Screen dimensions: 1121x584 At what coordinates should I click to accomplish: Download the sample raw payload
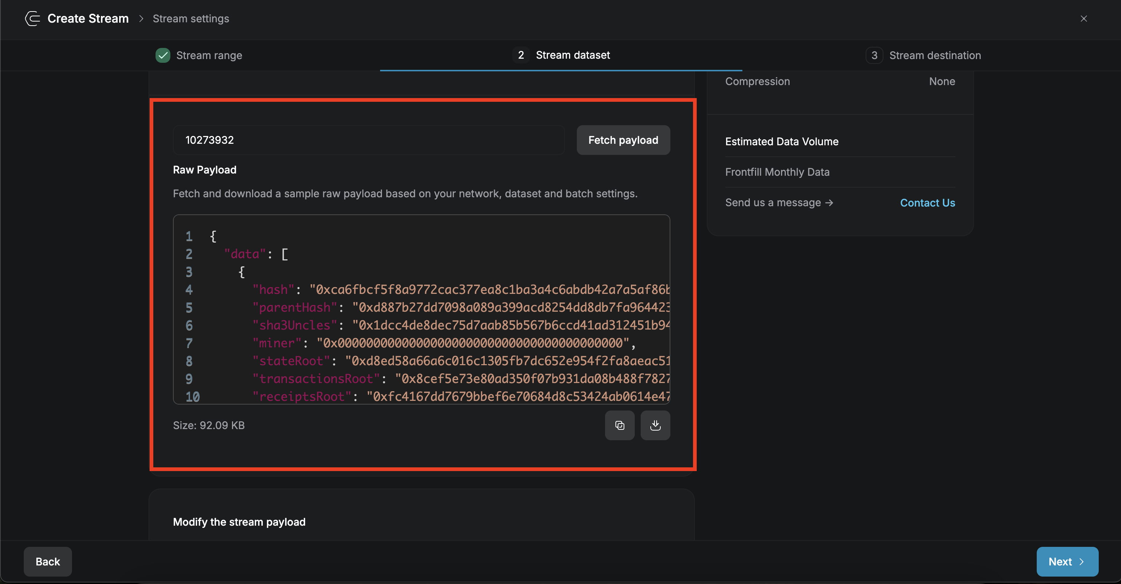click(x=656, y=425)
